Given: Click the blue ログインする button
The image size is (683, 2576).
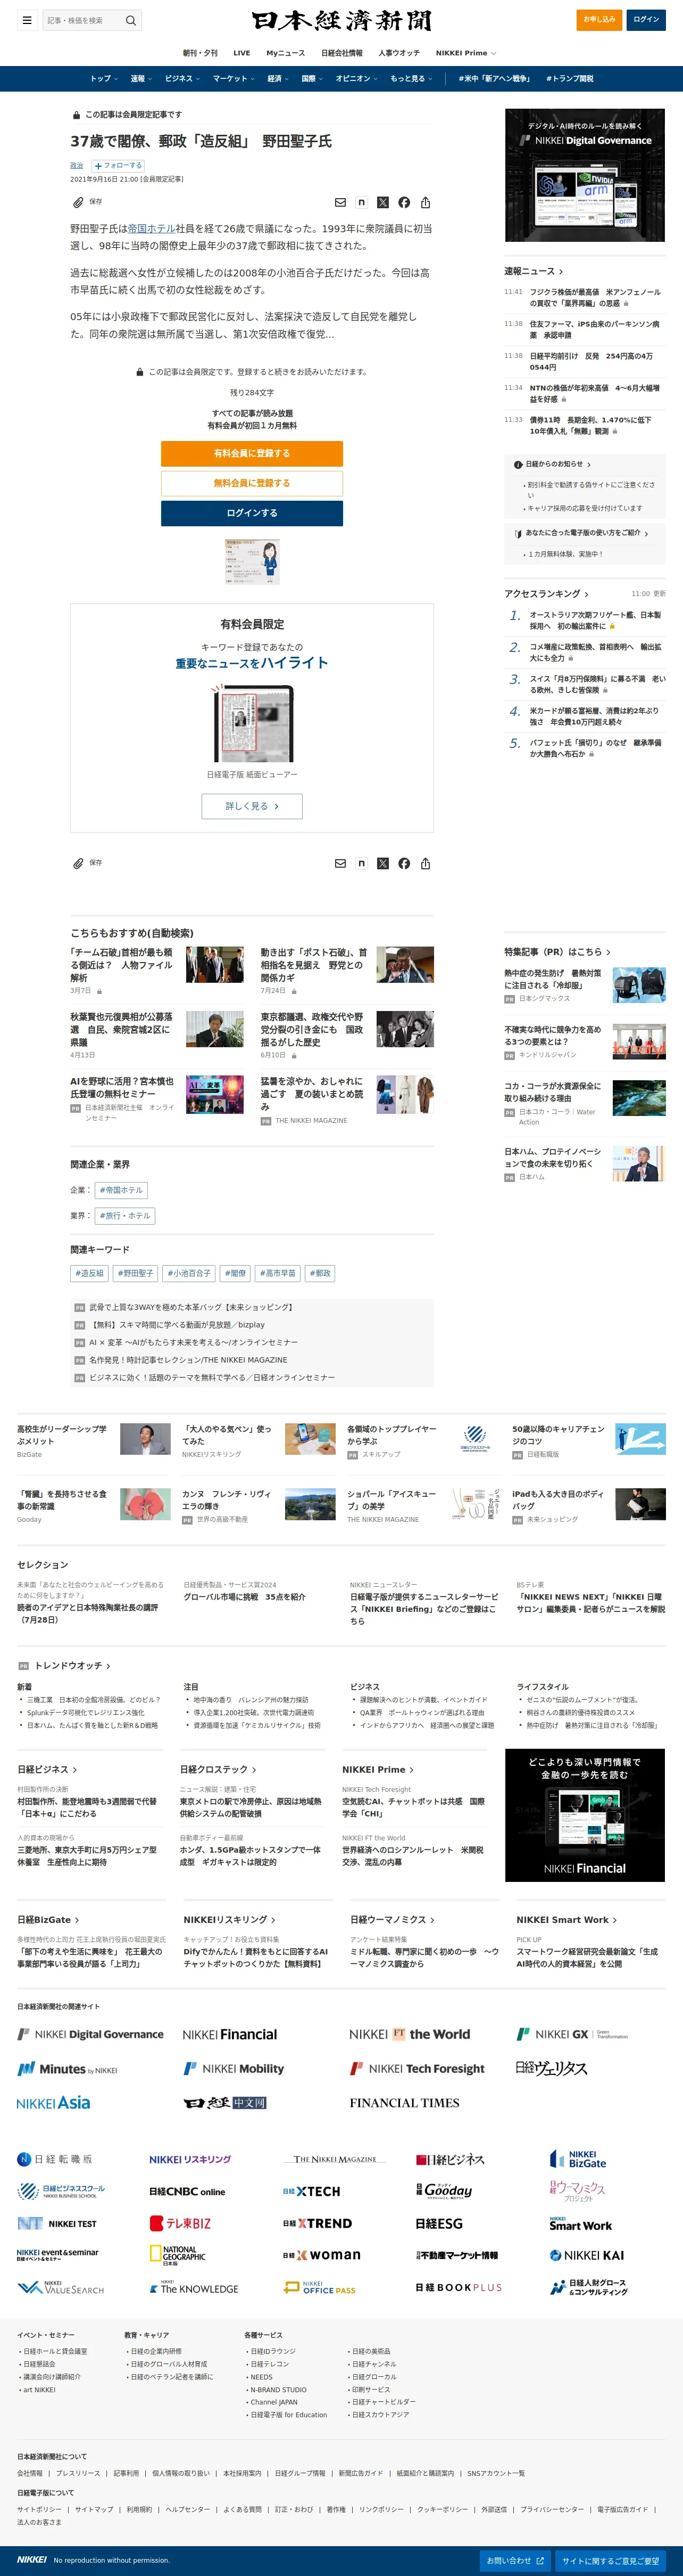Looking at the screenshot, I should click(252, 513).
